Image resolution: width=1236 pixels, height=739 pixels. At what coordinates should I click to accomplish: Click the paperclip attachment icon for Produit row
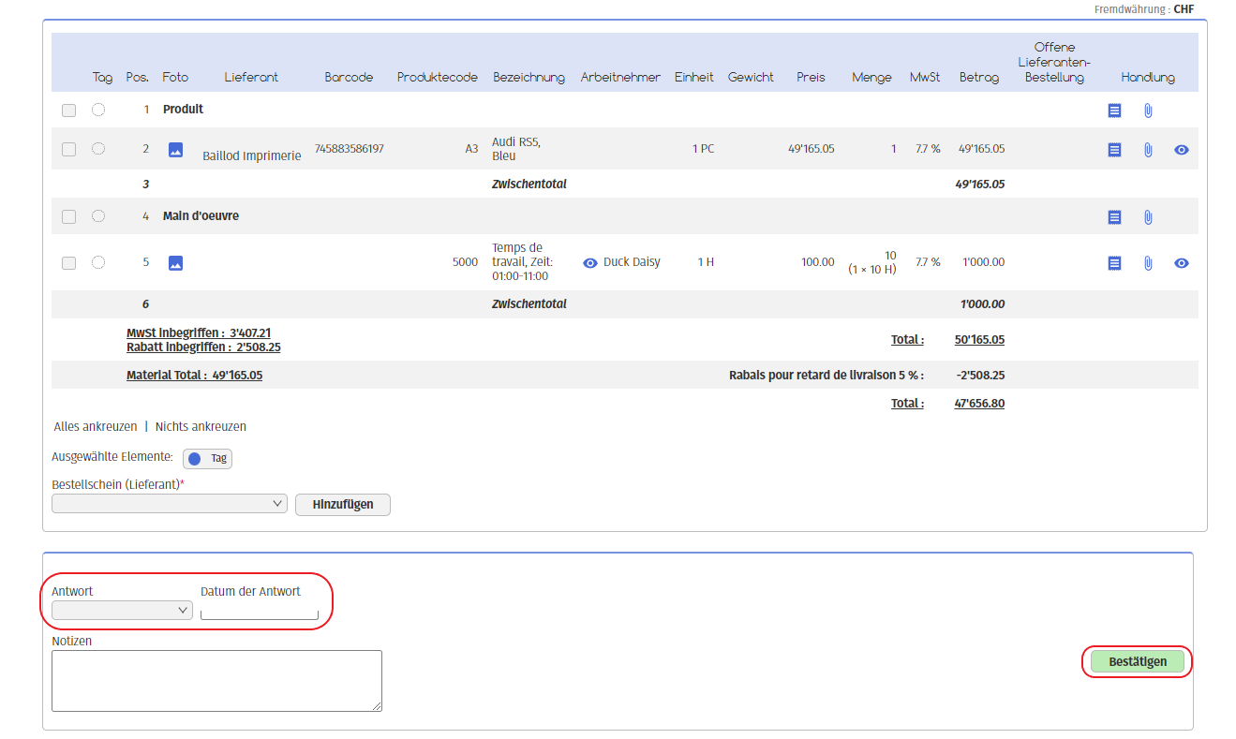[x=1148, y=111]
